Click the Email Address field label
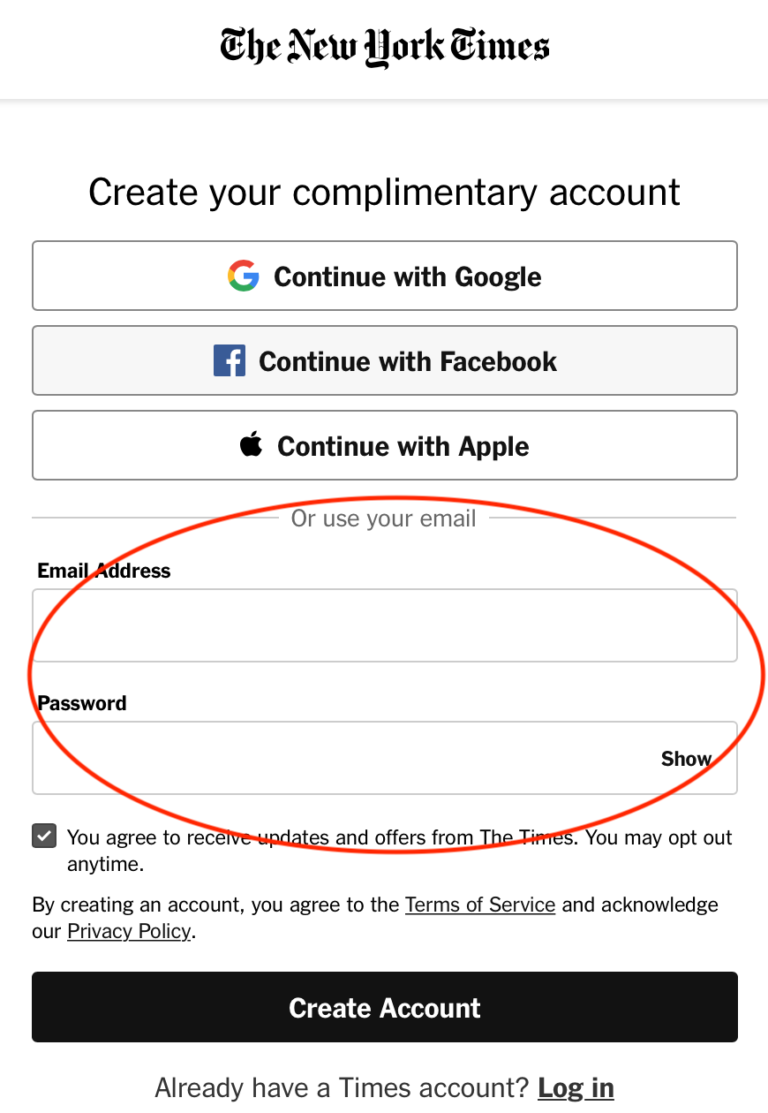The image size is (768, 1113). pos(103,571)
